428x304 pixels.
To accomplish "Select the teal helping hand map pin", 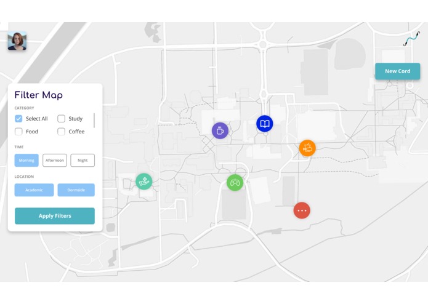I will point(144,182).
